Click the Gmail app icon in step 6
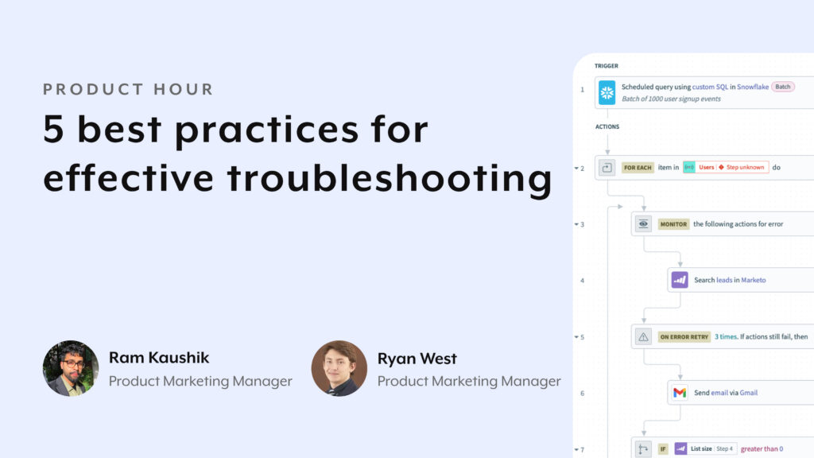This screenshot has height=458, width=814. pyautogui.click(x=680, y=393)
